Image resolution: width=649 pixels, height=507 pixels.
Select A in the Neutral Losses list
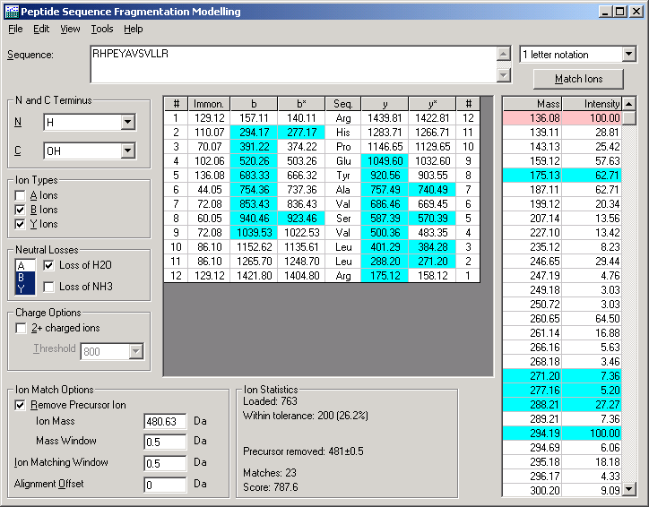tap(25, 266)
